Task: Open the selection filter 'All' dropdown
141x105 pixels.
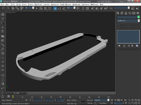Action: (x=33, y=8)
